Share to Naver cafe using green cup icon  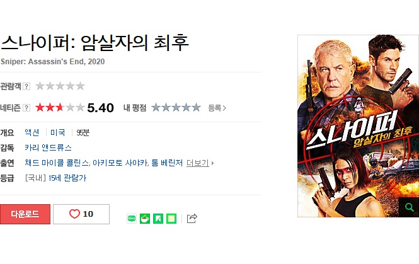coord(145,219)
